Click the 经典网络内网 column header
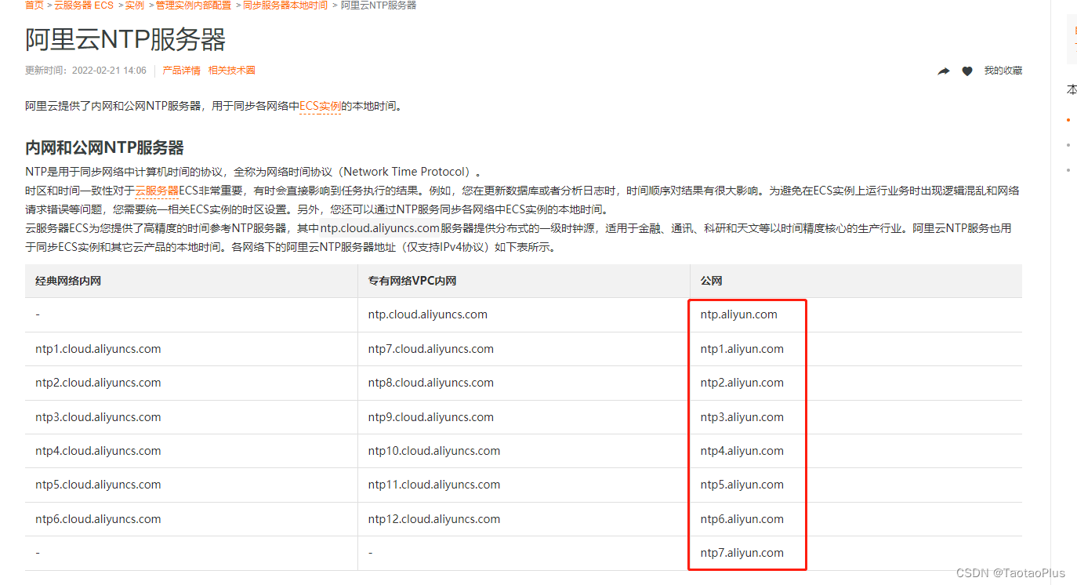The height and width of the screenshot is (585, 1077). 191,281
